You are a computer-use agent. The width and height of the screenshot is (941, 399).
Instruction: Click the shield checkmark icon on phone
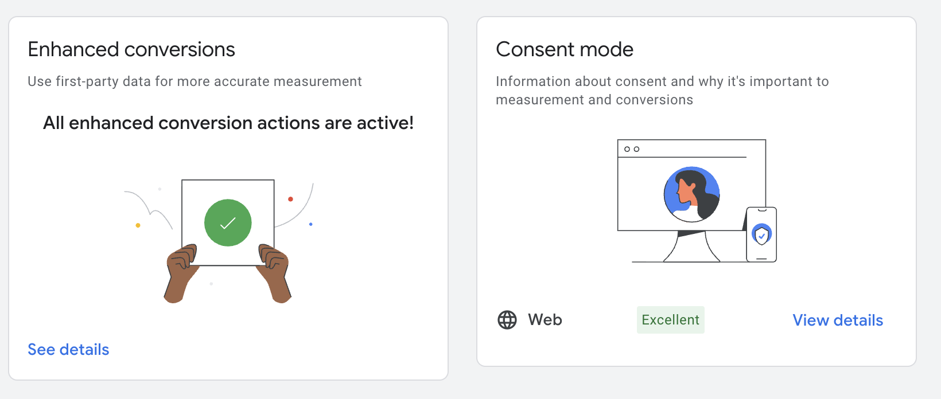point(761,234)
